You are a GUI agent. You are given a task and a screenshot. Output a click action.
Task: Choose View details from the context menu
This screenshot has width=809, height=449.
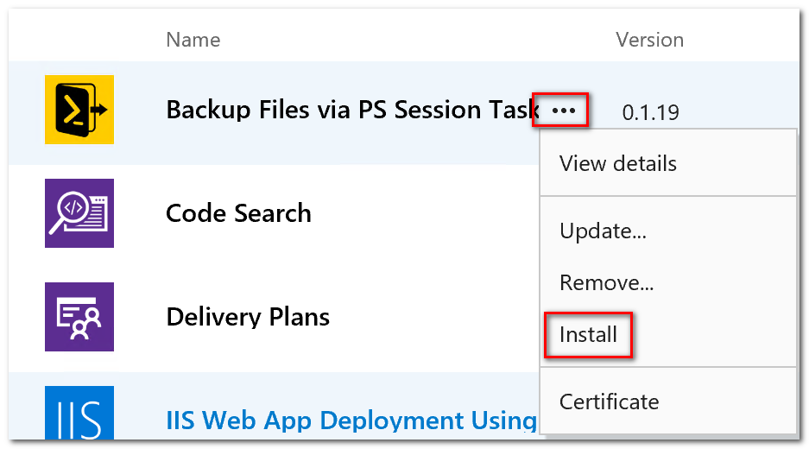(x=617, y=163)
